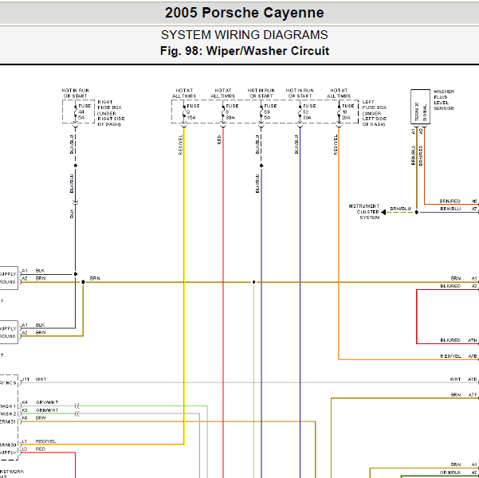Viewport: 479px width, 478px height.
Task: Select "HOT IN RUN OR START" above fuse 52
Action: pyautogui.click(x=300, y=93)
